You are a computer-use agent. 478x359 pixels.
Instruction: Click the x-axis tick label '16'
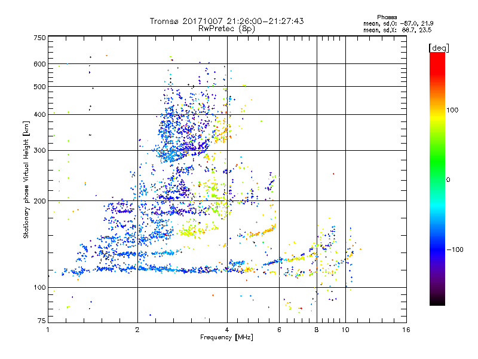[406, 330]
